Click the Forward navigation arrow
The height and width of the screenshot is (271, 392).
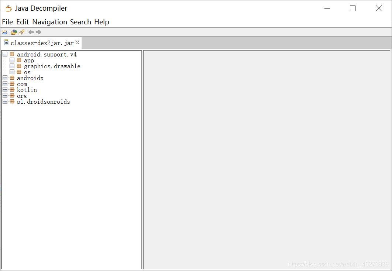click(38, 32)
